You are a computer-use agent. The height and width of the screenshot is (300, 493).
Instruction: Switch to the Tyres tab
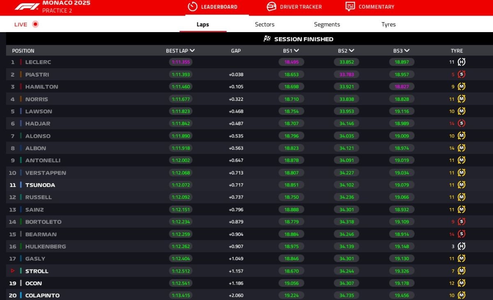coord(388,24)
